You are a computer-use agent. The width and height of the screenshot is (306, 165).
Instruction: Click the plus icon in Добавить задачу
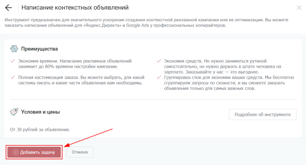16,152
